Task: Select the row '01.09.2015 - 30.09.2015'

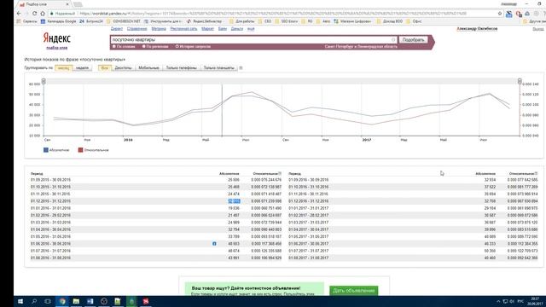Action: (156, 180)
